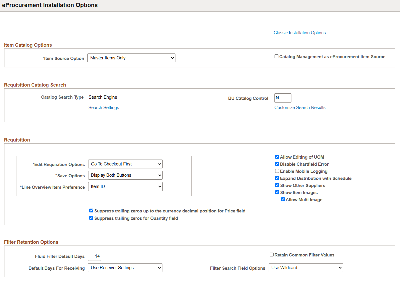Click the Catalog Search Type label

coord(62,97)
